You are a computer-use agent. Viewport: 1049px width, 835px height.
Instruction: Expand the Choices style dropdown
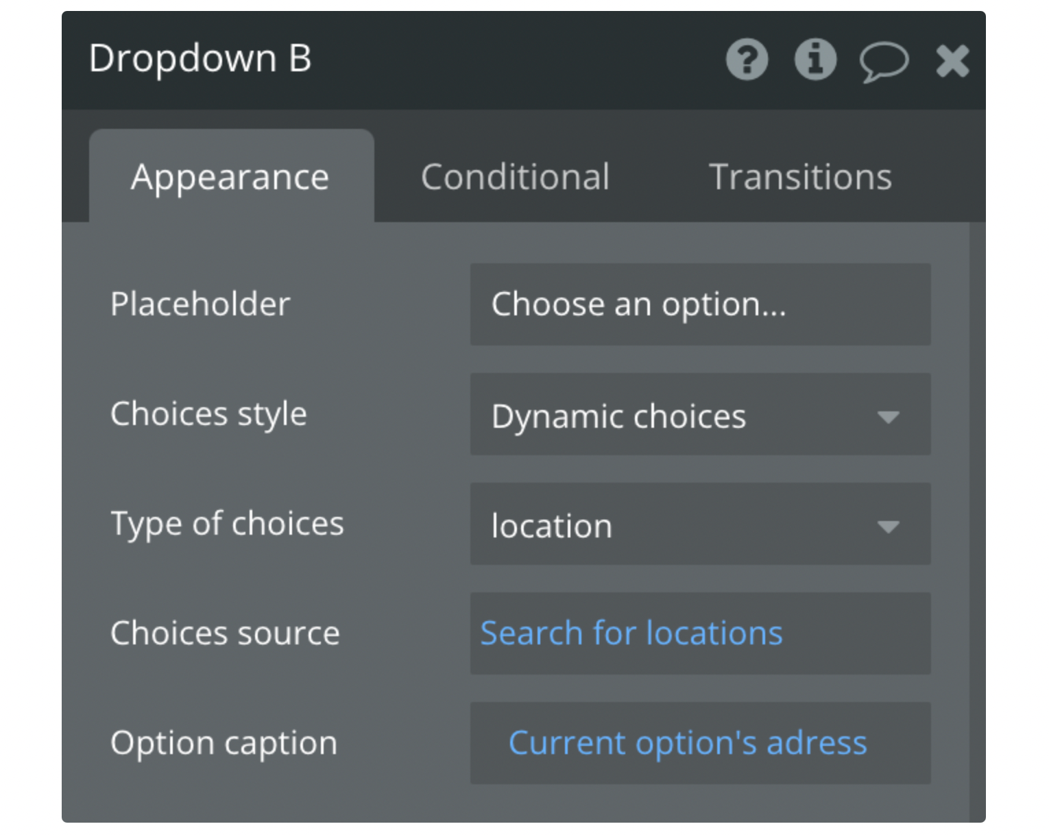coord(700,414)
